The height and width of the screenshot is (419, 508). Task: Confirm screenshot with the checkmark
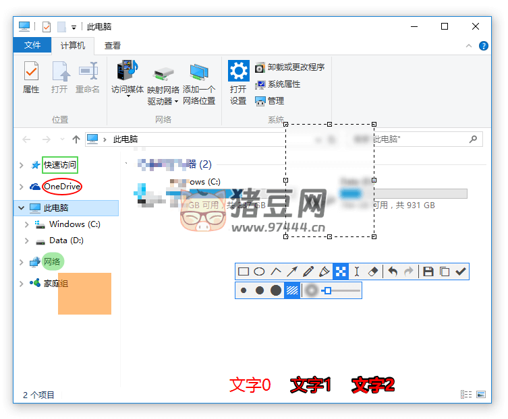(x=460, y=271)
